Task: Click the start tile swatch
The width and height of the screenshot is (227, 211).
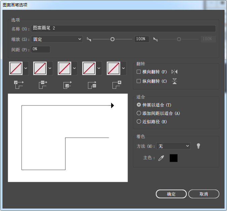Action: tap(89, 68)
